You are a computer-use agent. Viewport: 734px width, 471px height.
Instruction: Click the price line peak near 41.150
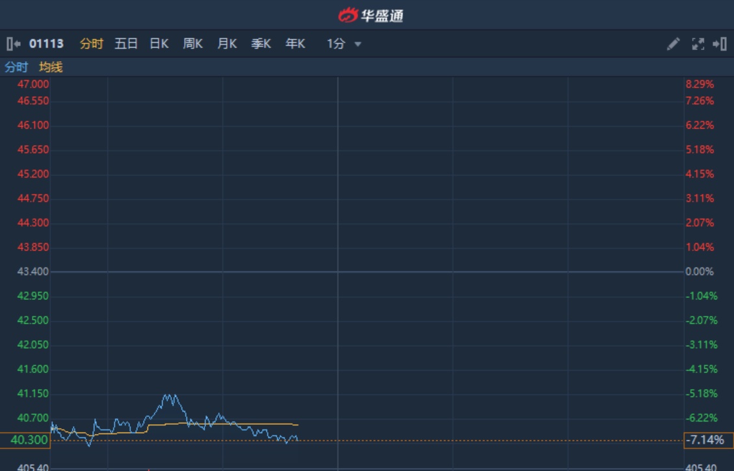tap(169, 396)
